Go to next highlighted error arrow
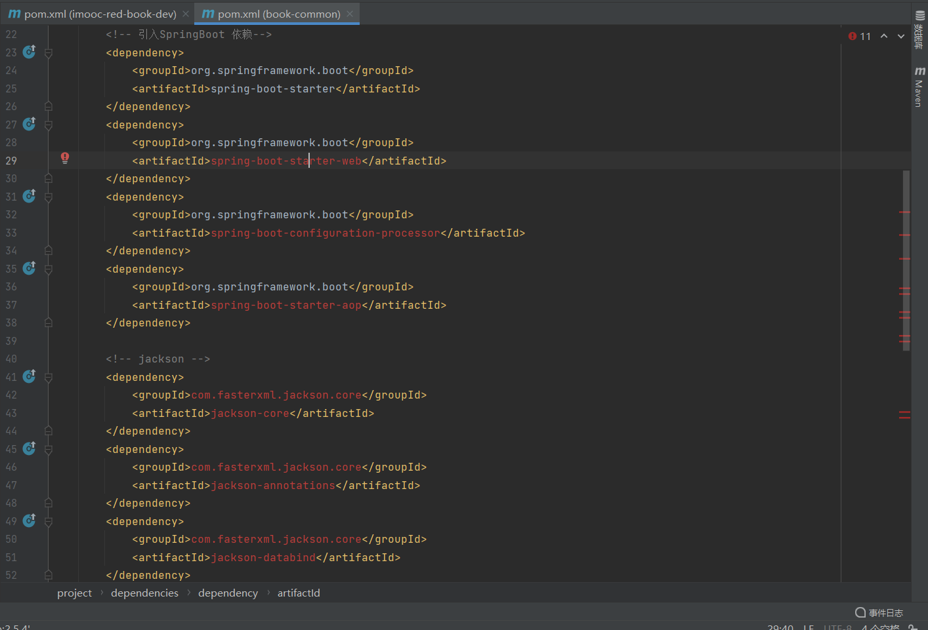The image size is (928, 630). [x=901, y=37]
